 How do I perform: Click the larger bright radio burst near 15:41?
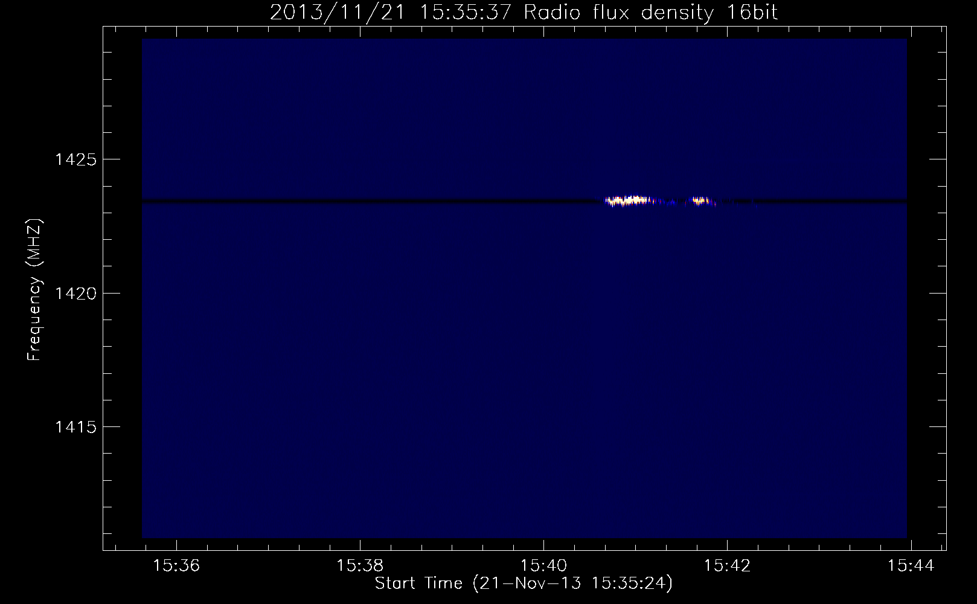click(x=629, y=201)
